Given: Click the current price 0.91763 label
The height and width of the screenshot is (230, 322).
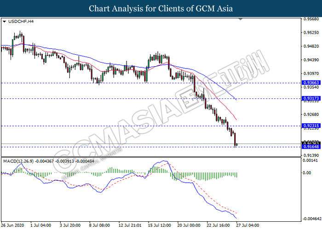Looking at the screenshot, I should (x=311, y=143).
